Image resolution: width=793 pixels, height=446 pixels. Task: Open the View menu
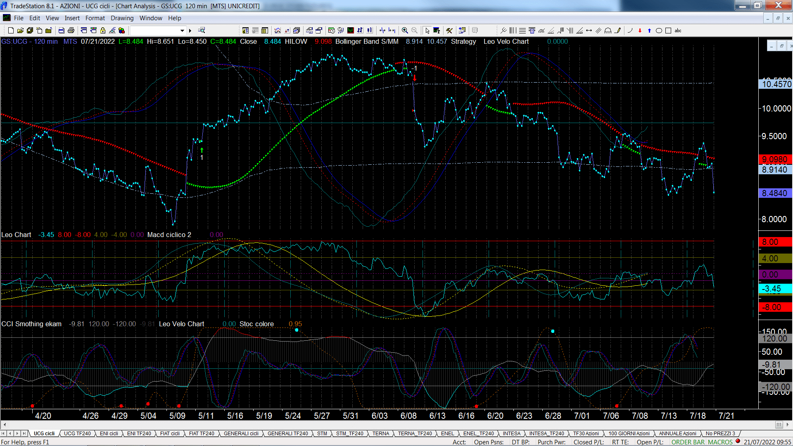point(52,18)
